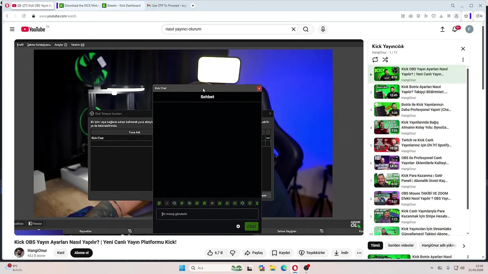Open Yardım menu in OBS

click(x=77, y=45)
